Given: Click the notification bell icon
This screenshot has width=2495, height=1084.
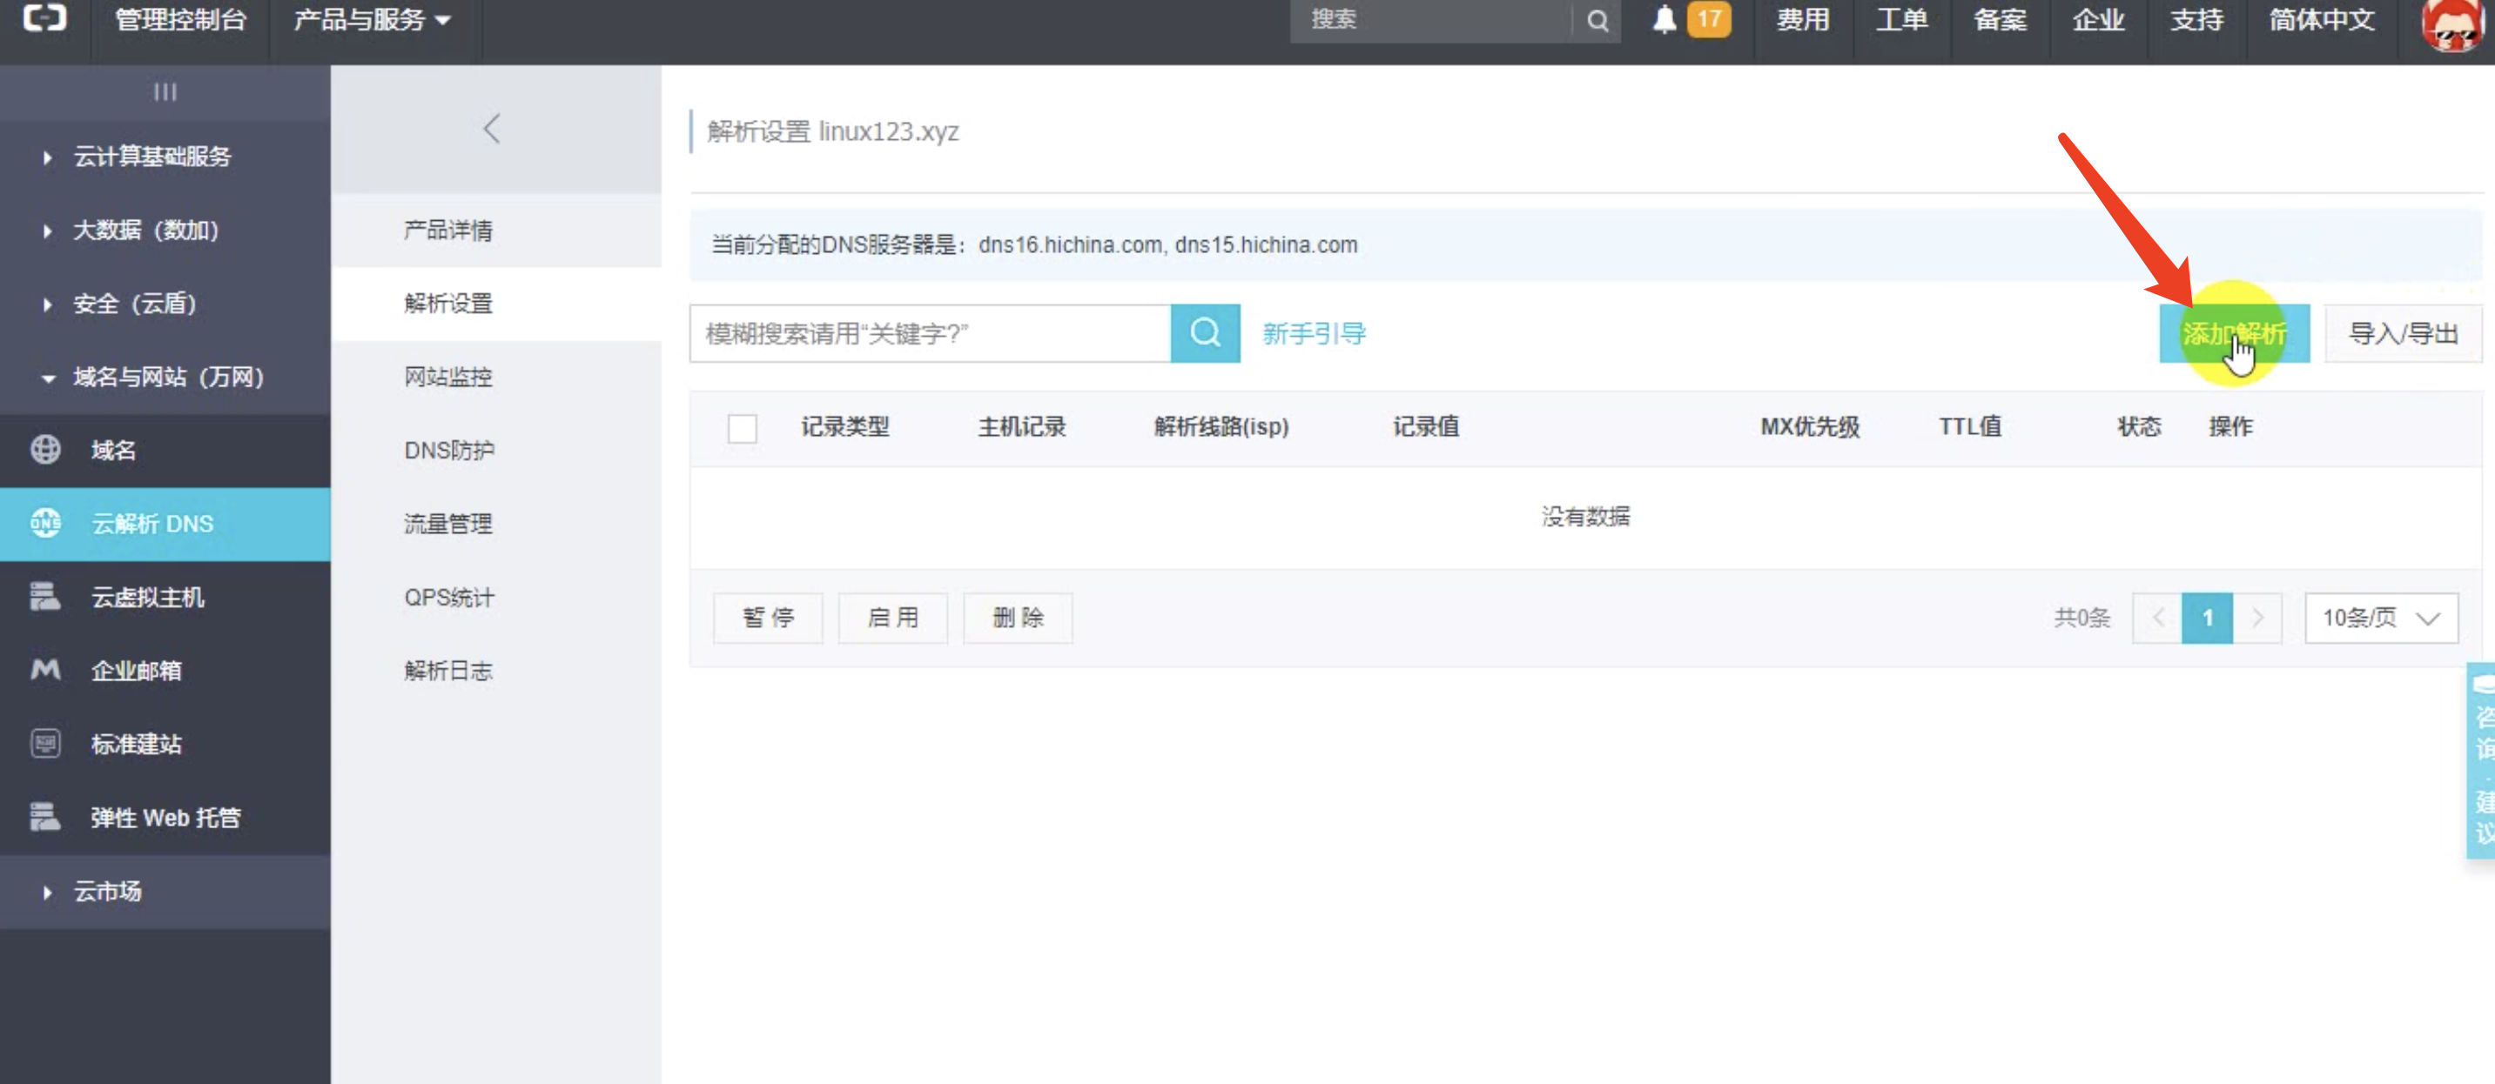Looking at the screenshot, I should [1664, 19].
